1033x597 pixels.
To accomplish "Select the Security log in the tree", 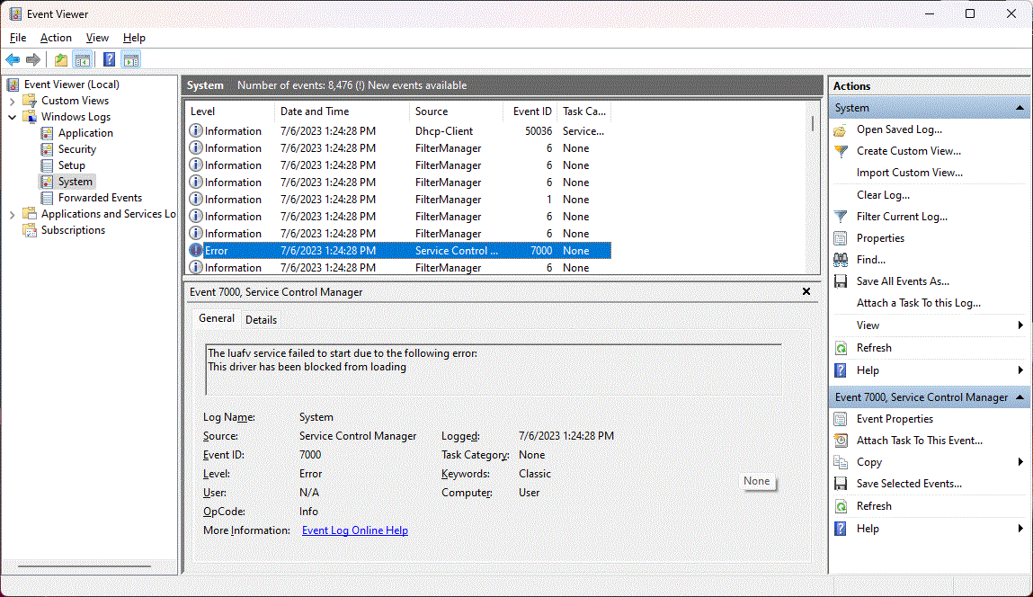I will point(77,149).
